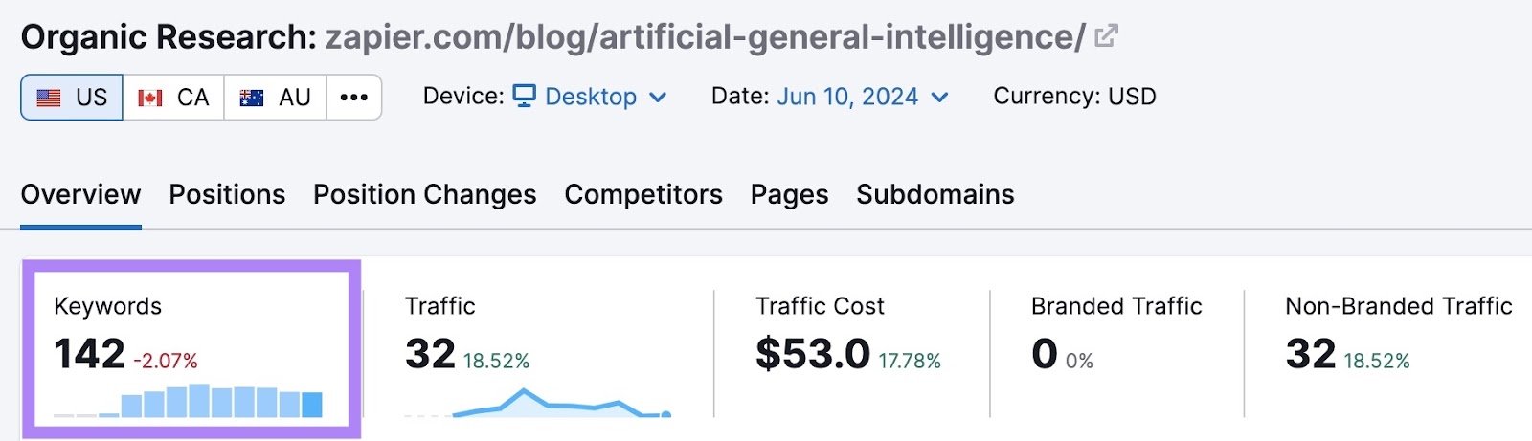View the Pages tab
This screenshot has height=441, width=1532.
[x=789, y=194]
